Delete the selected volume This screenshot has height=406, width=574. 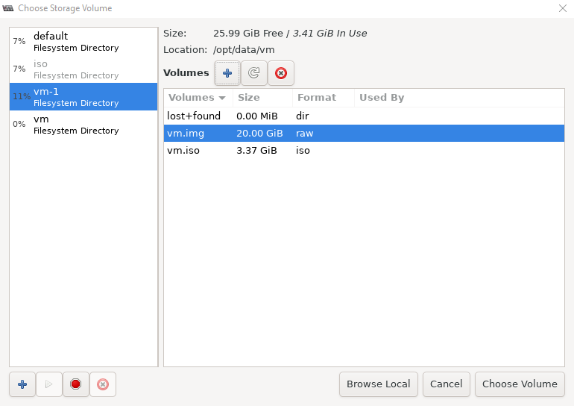coord(281,73)
